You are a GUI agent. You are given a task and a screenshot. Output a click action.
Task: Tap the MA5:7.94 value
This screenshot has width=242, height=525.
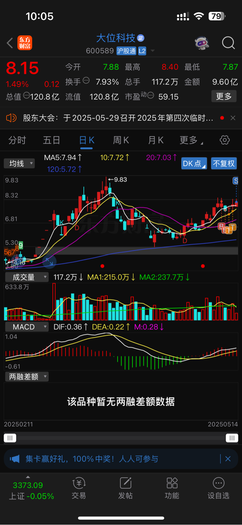(x=63, y=158)
